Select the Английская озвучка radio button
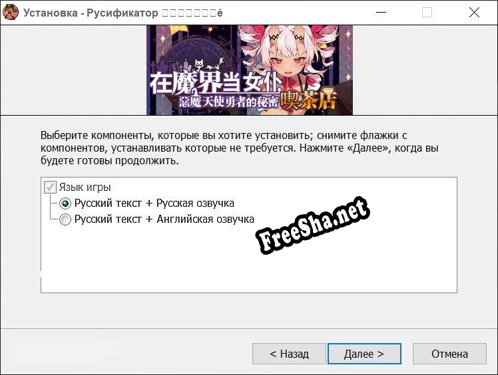Image resolution: width=498 pixels, height=375 pixels. click(x=65, y=219)
